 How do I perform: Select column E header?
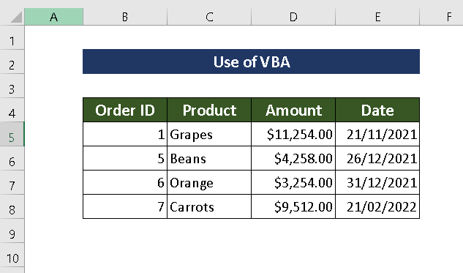pos(377,17)
